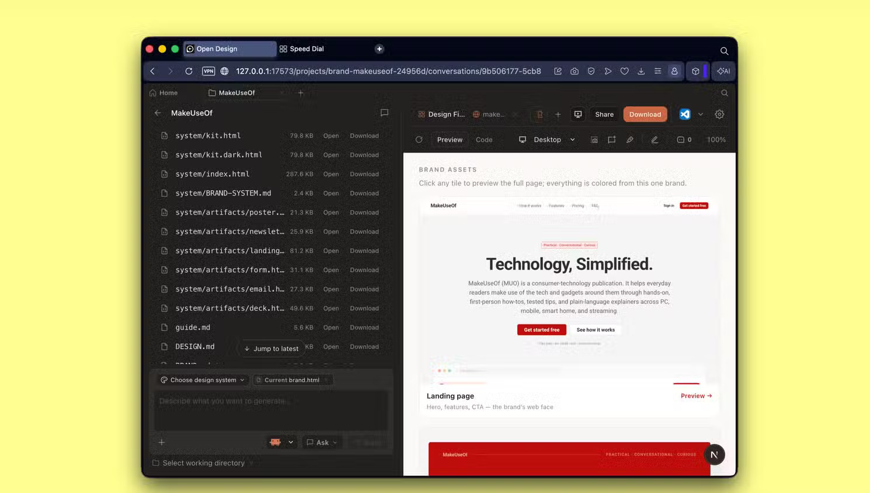The height and width of the screenshot is (493, 870).
Task: Click Get started free in the landing preview
Action: (541, 330)
